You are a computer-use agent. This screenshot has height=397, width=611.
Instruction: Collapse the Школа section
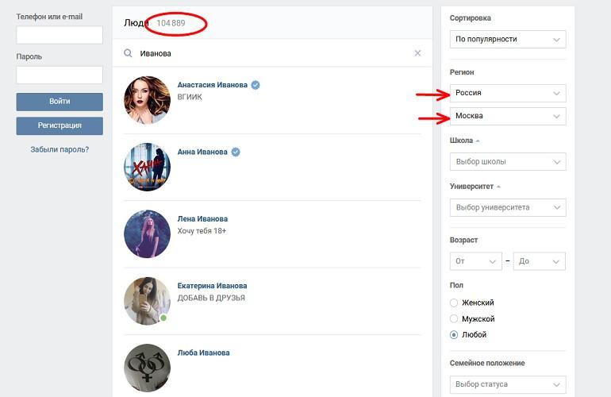click(464, 141)
